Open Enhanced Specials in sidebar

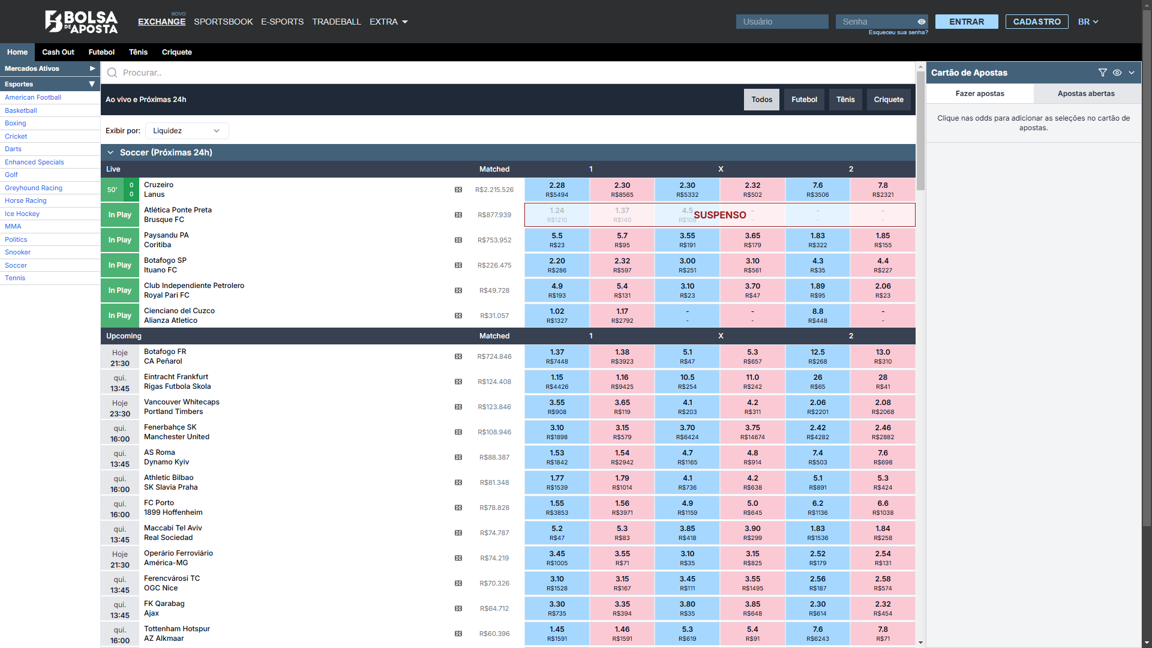click(34, 162)
